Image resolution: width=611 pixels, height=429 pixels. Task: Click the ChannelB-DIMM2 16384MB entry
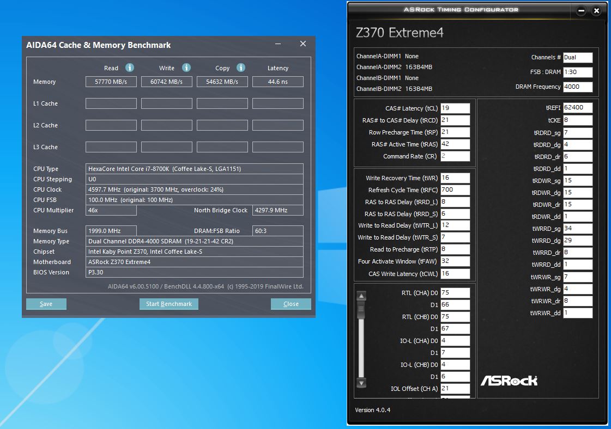point(394,89)
